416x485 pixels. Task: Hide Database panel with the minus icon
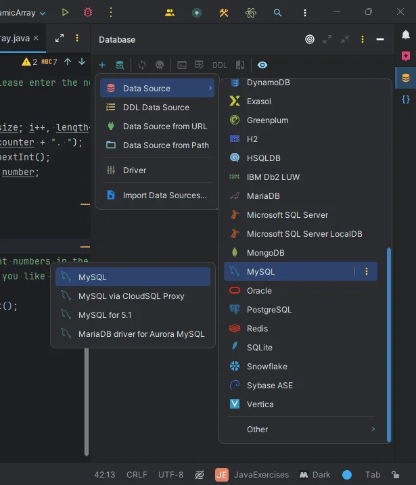(380, 39)
